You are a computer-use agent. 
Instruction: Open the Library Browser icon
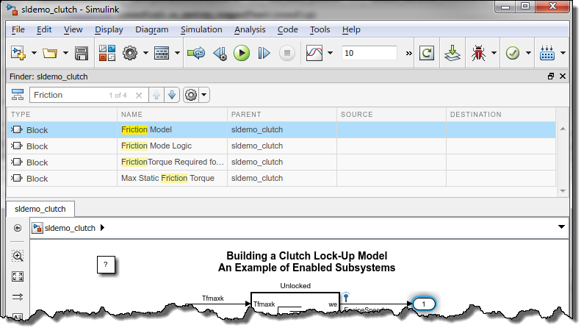107,53
